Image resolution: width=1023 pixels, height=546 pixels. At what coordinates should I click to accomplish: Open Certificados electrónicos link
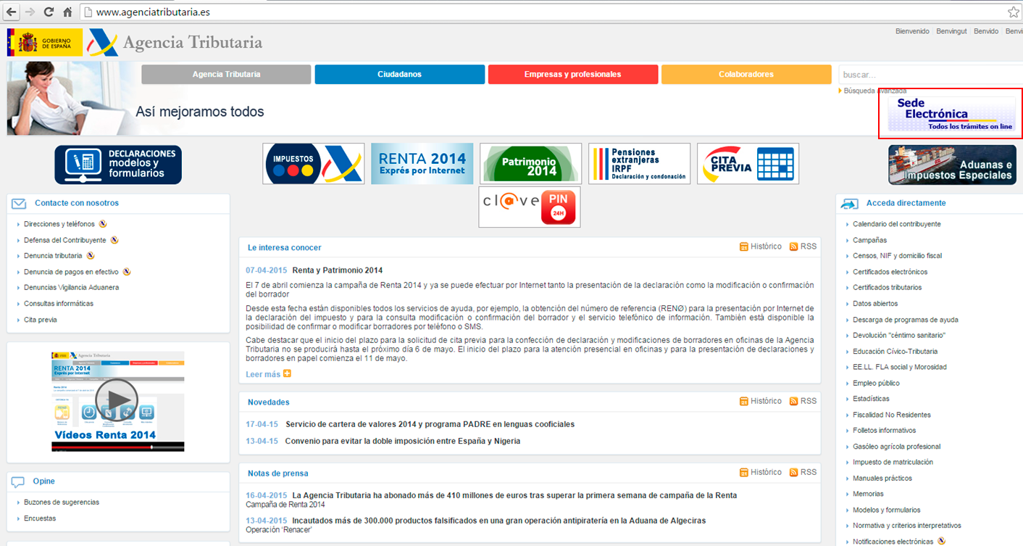(x=890, y=272)
